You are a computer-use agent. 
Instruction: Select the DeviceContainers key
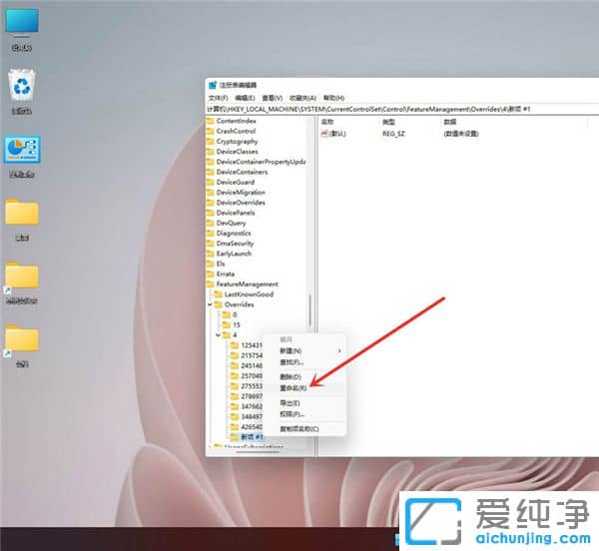(x=242, y=172)
